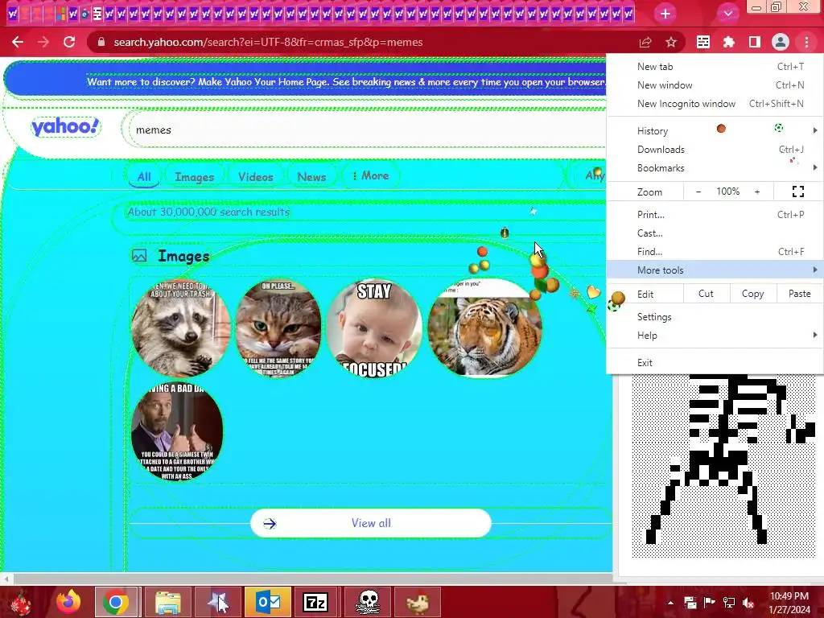The width and height of the screenshot is (824, 618).
Task: Expand the Bookmarks submenu
Action: point(715,168)
